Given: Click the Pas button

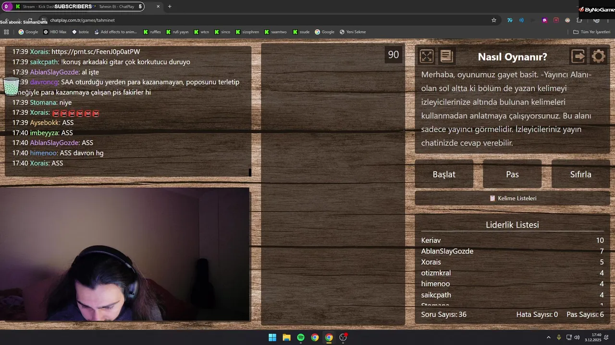Looking at the screenshot, I should pos(512,174).
